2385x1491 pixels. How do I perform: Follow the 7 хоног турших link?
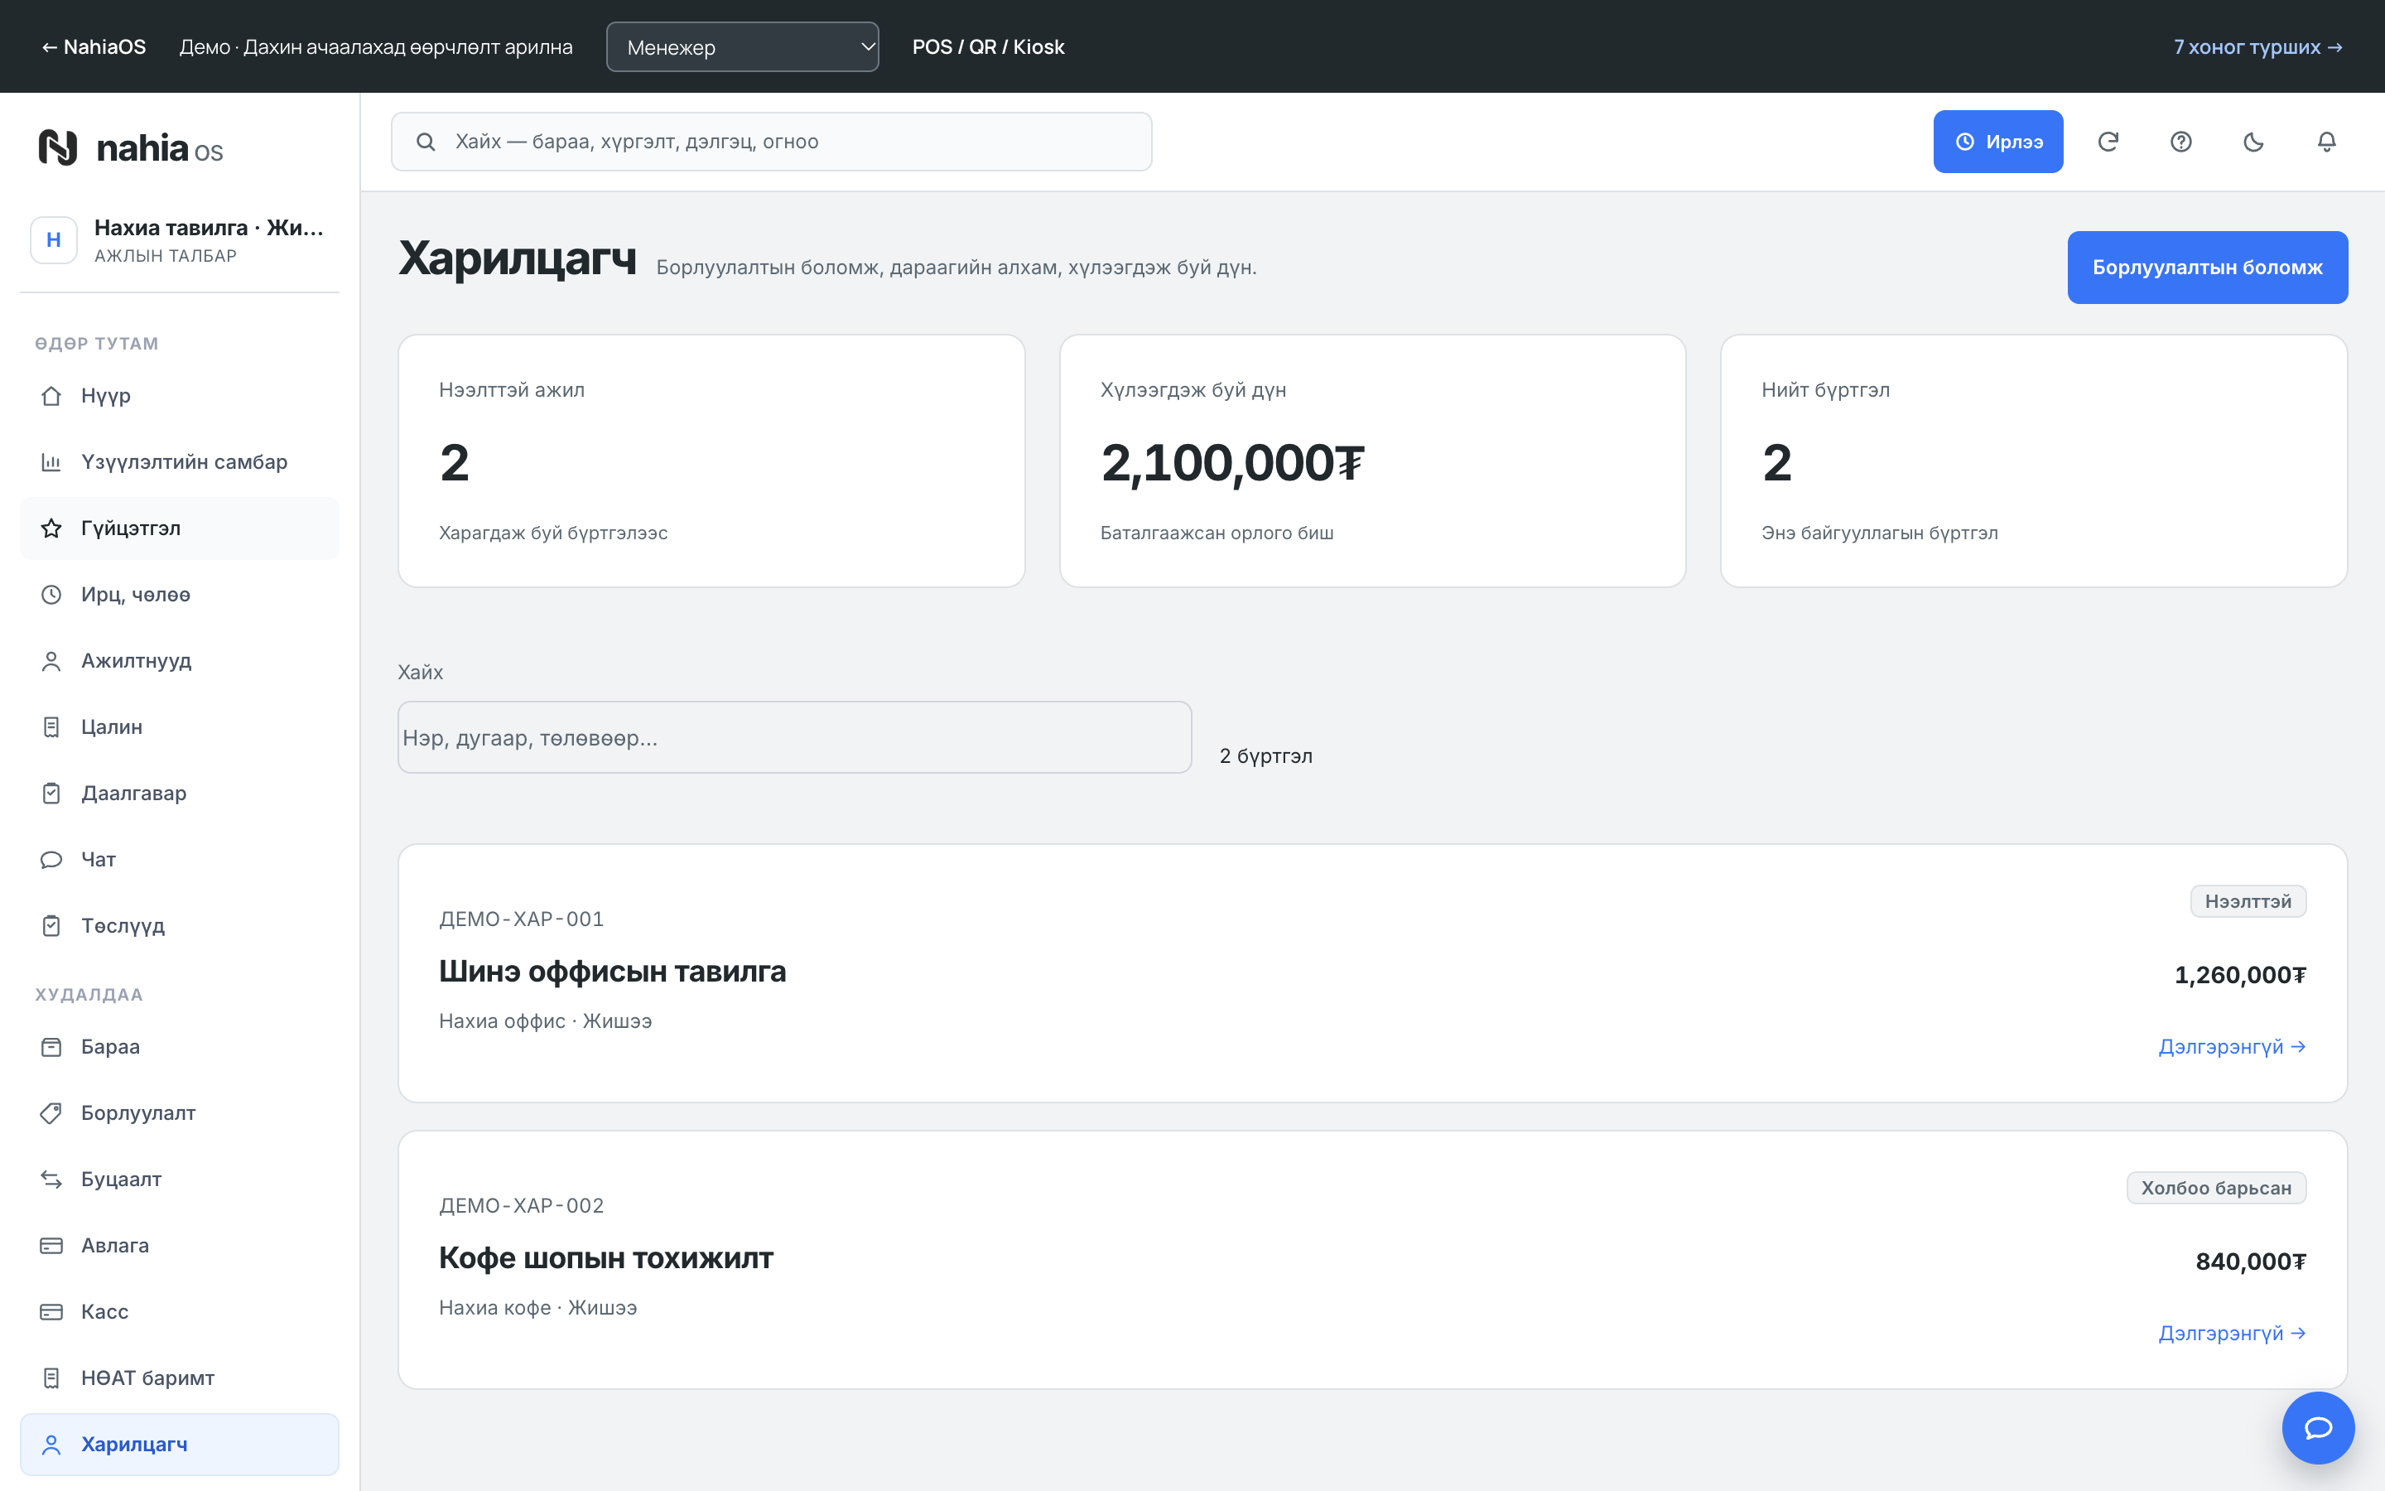pyautogui.click(x=2257, y=47)
